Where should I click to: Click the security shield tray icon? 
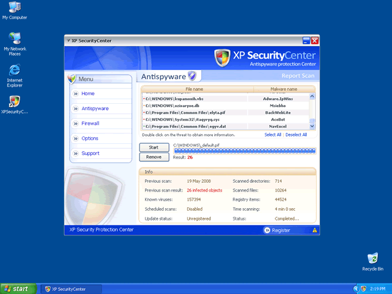click(364, 288)
